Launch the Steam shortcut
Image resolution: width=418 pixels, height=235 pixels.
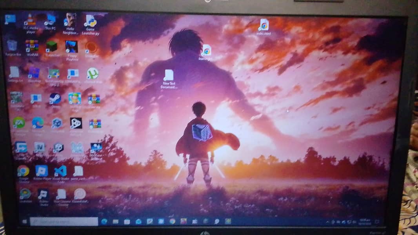[55, 100]
